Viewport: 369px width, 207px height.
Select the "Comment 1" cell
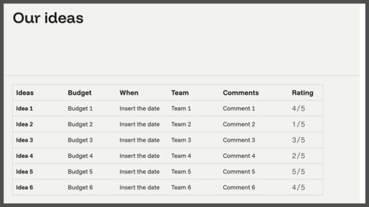(x=239, y=108)
